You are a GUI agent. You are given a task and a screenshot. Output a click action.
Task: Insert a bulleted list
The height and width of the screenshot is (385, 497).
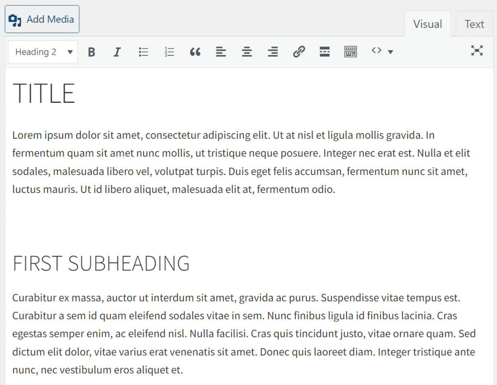pyautogui.click(x=143, y=51)
